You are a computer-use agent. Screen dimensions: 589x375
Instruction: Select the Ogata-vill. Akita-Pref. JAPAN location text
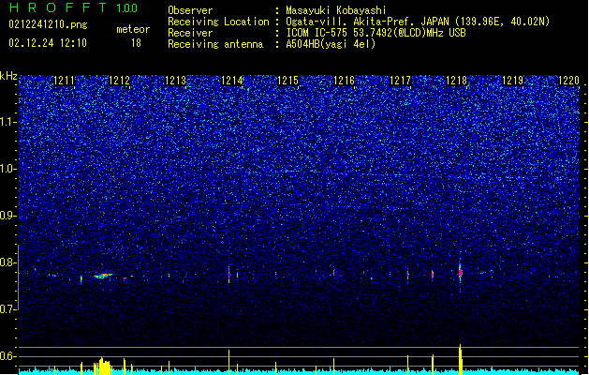click(x=418, y=22)
